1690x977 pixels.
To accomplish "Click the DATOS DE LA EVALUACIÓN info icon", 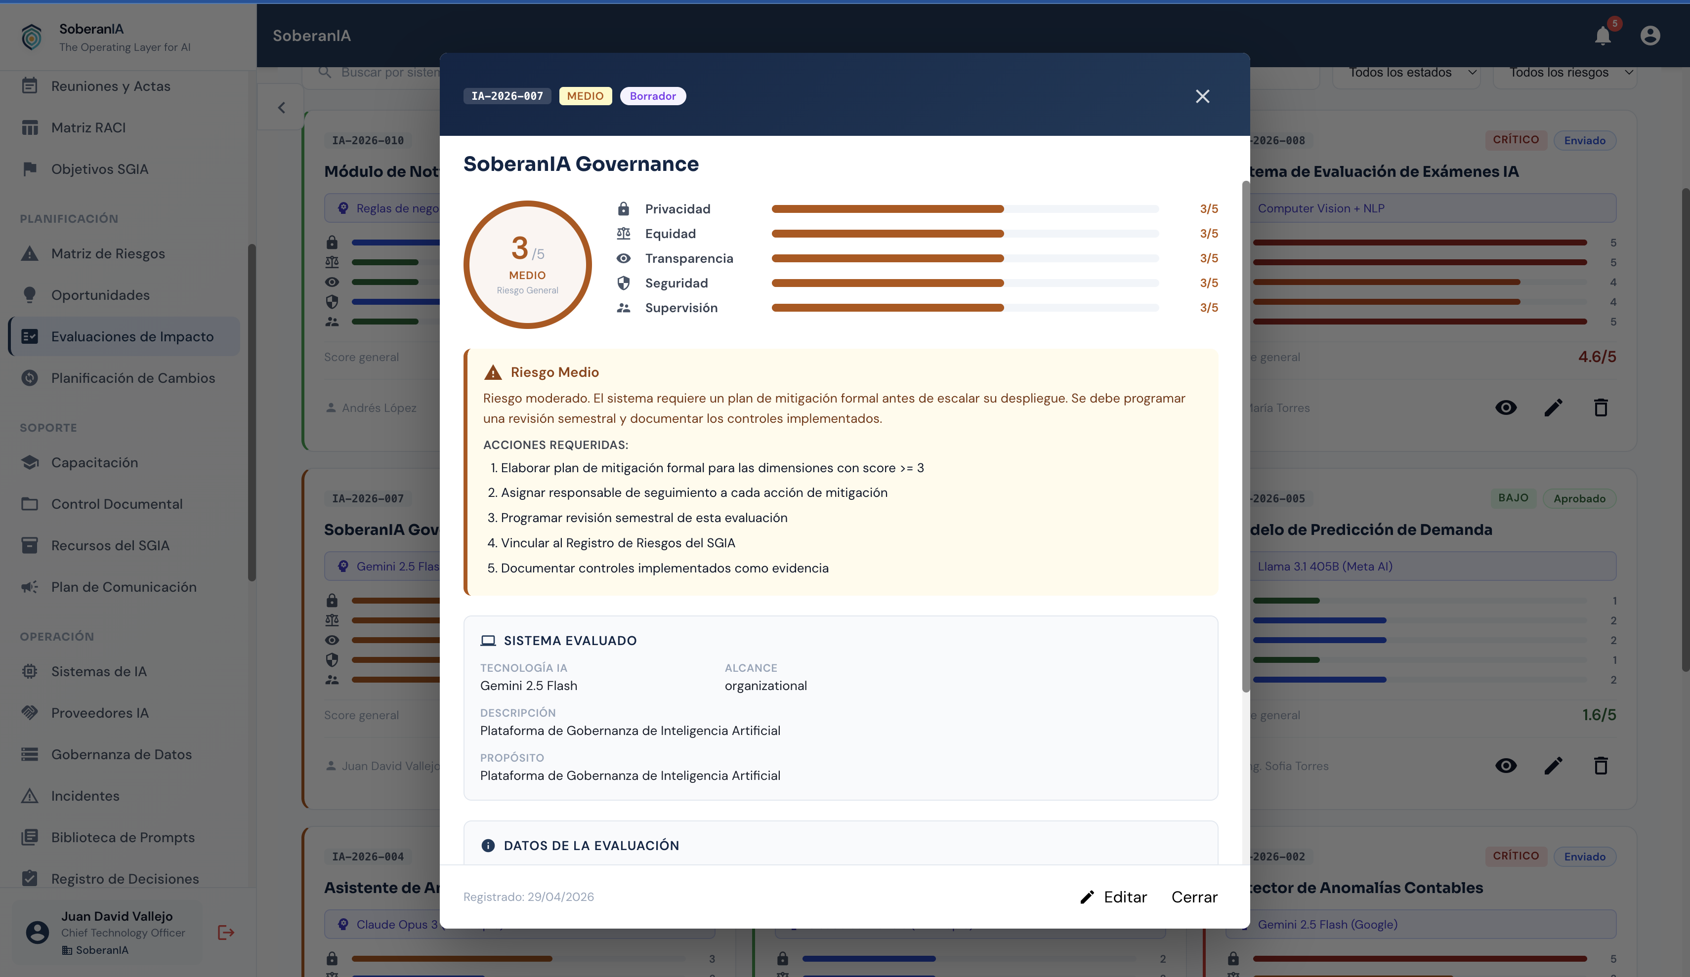I will [x=488, y=846].
